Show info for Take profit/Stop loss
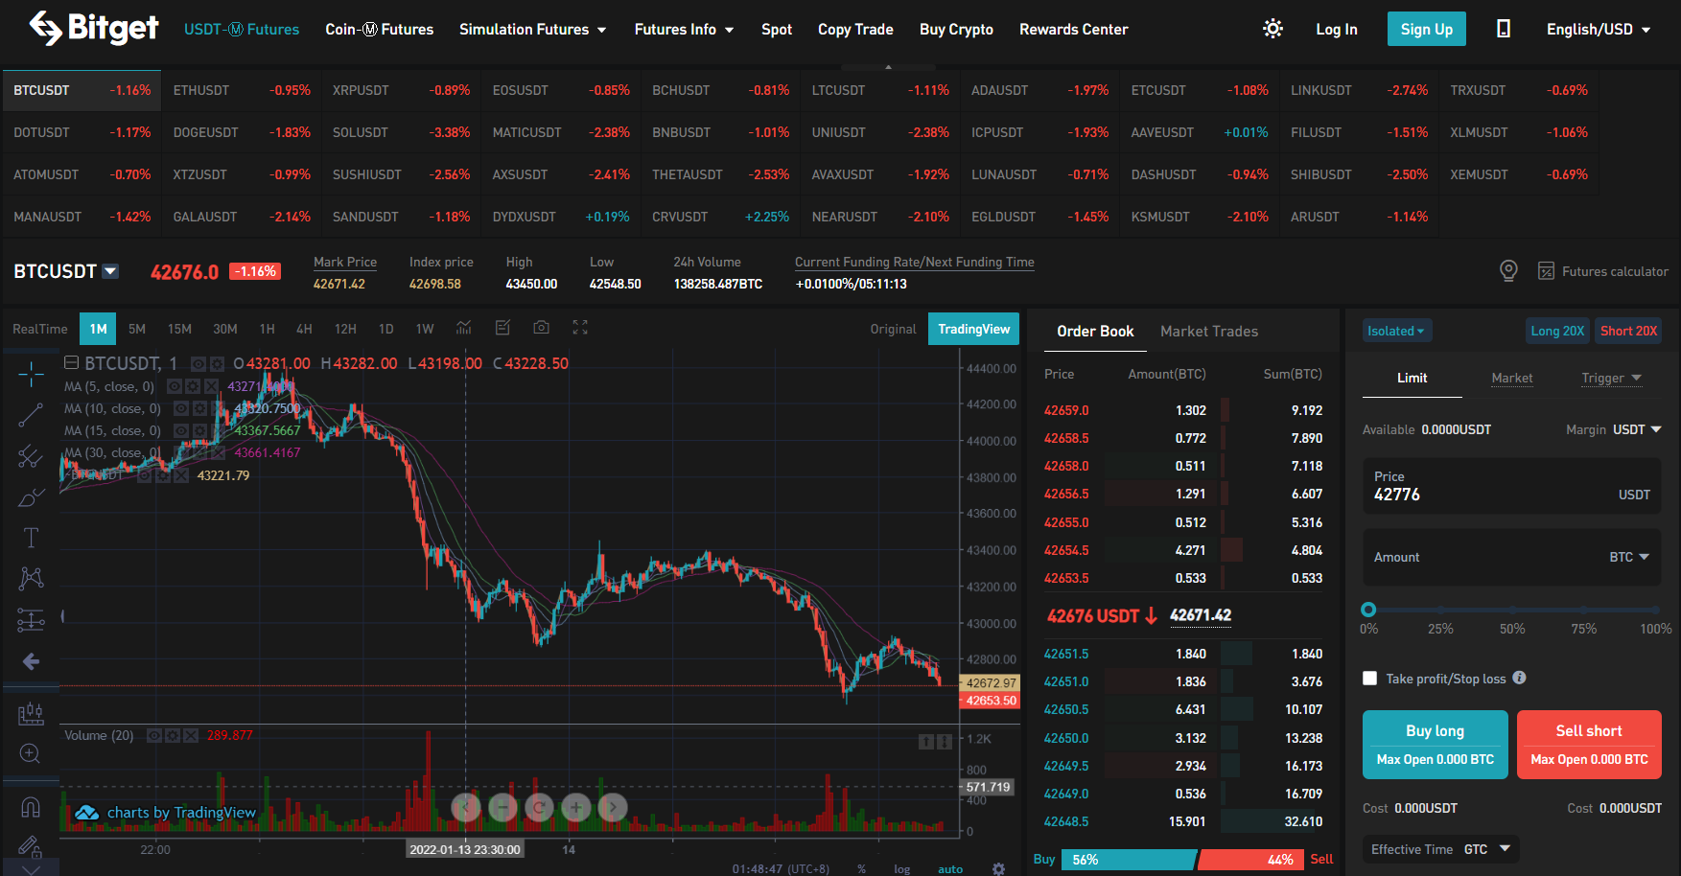The width and height of the screenshot is (1681, 876). (1519, 678)
